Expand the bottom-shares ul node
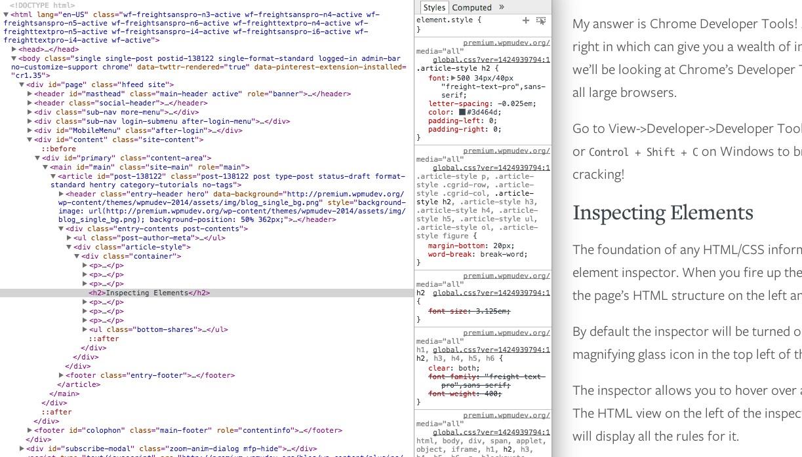The image size is (802, 457). [85, 330]
